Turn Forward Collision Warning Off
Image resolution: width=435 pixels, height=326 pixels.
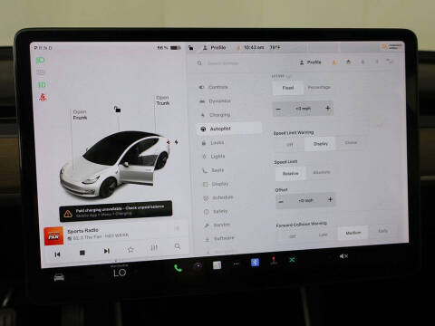tap(293, 236)
